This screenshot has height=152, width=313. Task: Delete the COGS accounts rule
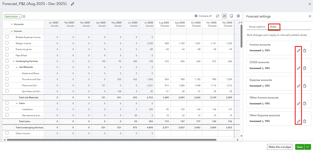pyautogui.click(x=305, y=68)
